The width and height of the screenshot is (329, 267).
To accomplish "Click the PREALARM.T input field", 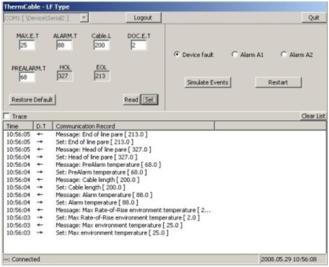I will coord(27,77).
